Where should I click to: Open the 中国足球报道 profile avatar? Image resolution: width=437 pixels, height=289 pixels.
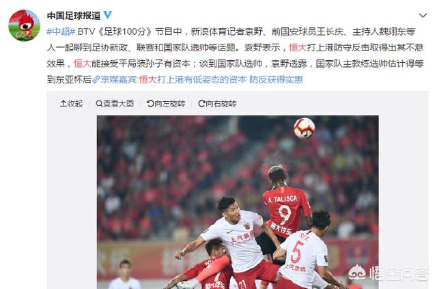pyautogui.click(x=25, y=25)
